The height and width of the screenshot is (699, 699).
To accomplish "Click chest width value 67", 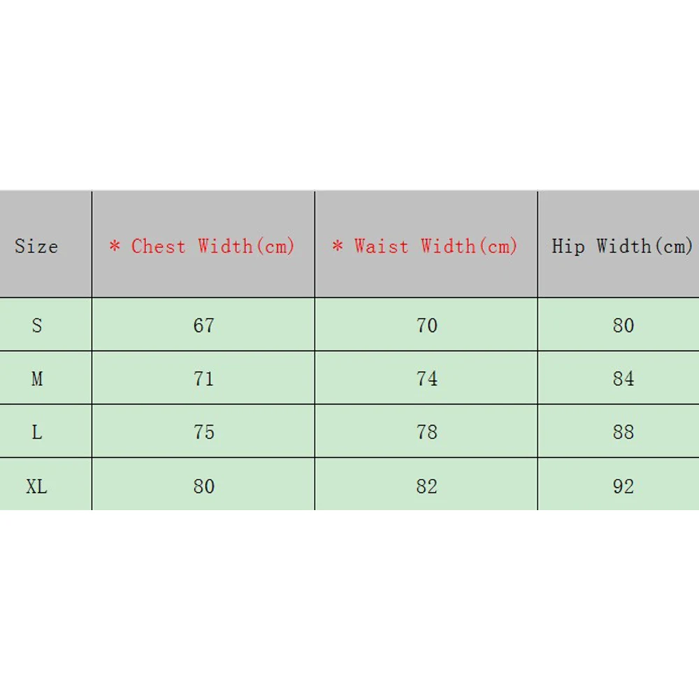I will tap(203, 325).
